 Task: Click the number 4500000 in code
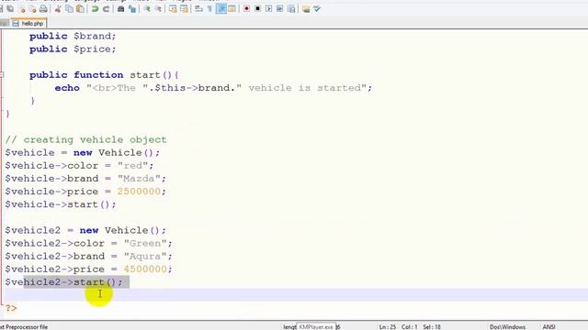[x=145, y=269]
